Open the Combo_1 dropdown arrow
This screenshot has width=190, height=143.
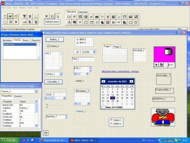click(61, 74)
